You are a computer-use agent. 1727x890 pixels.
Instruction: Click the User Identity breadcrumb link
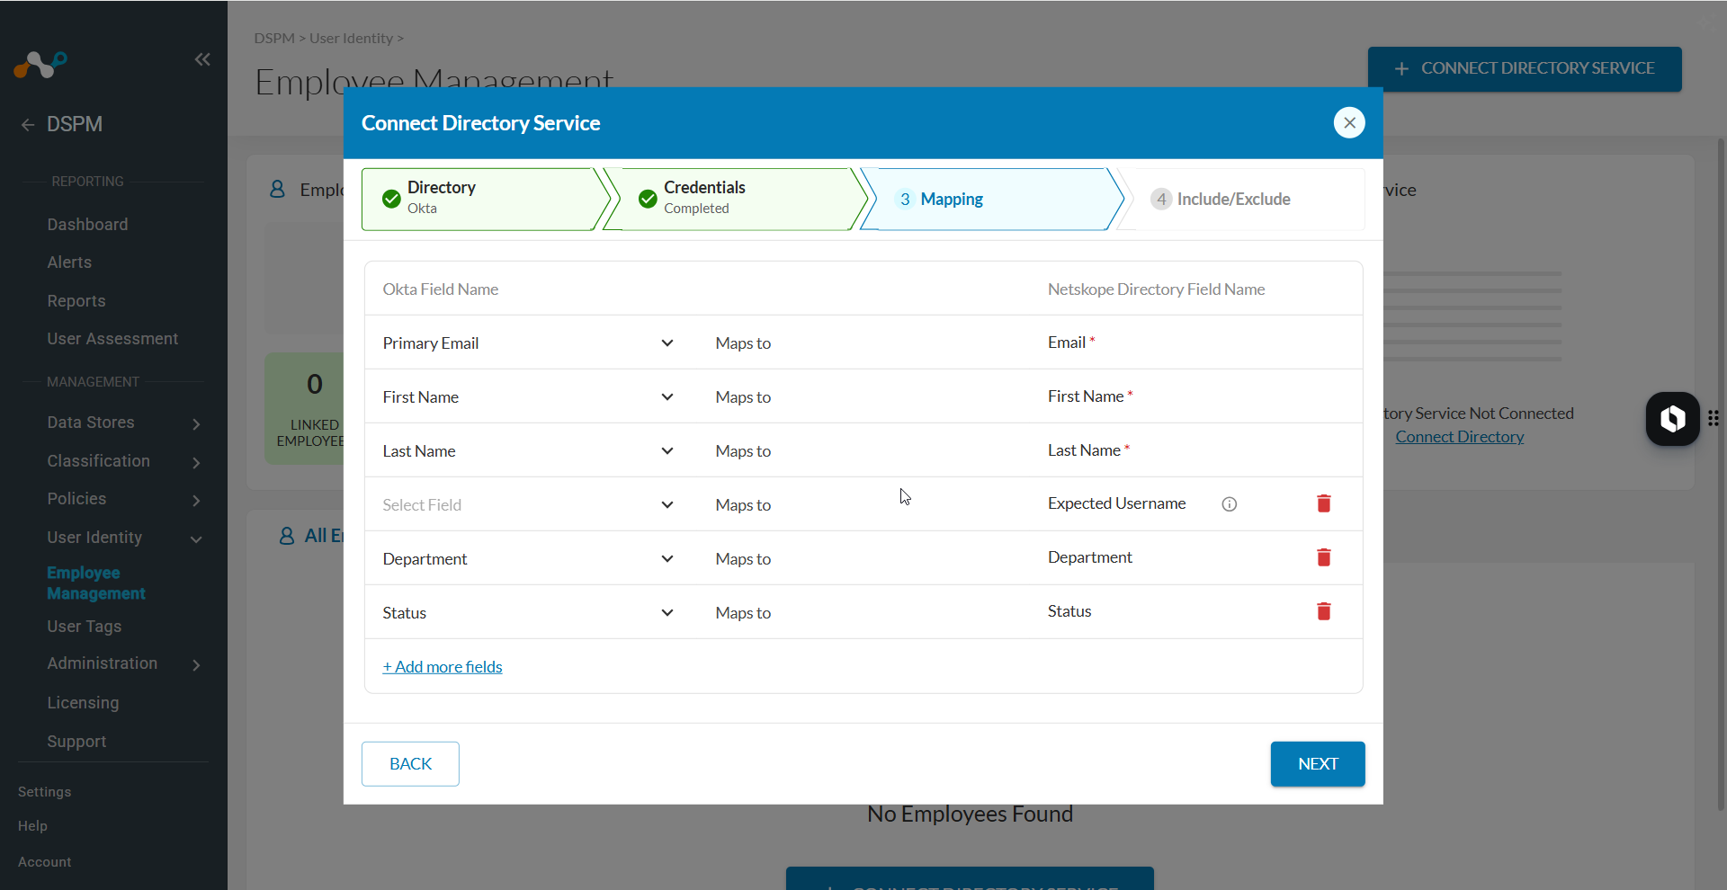tap(351, 39)
